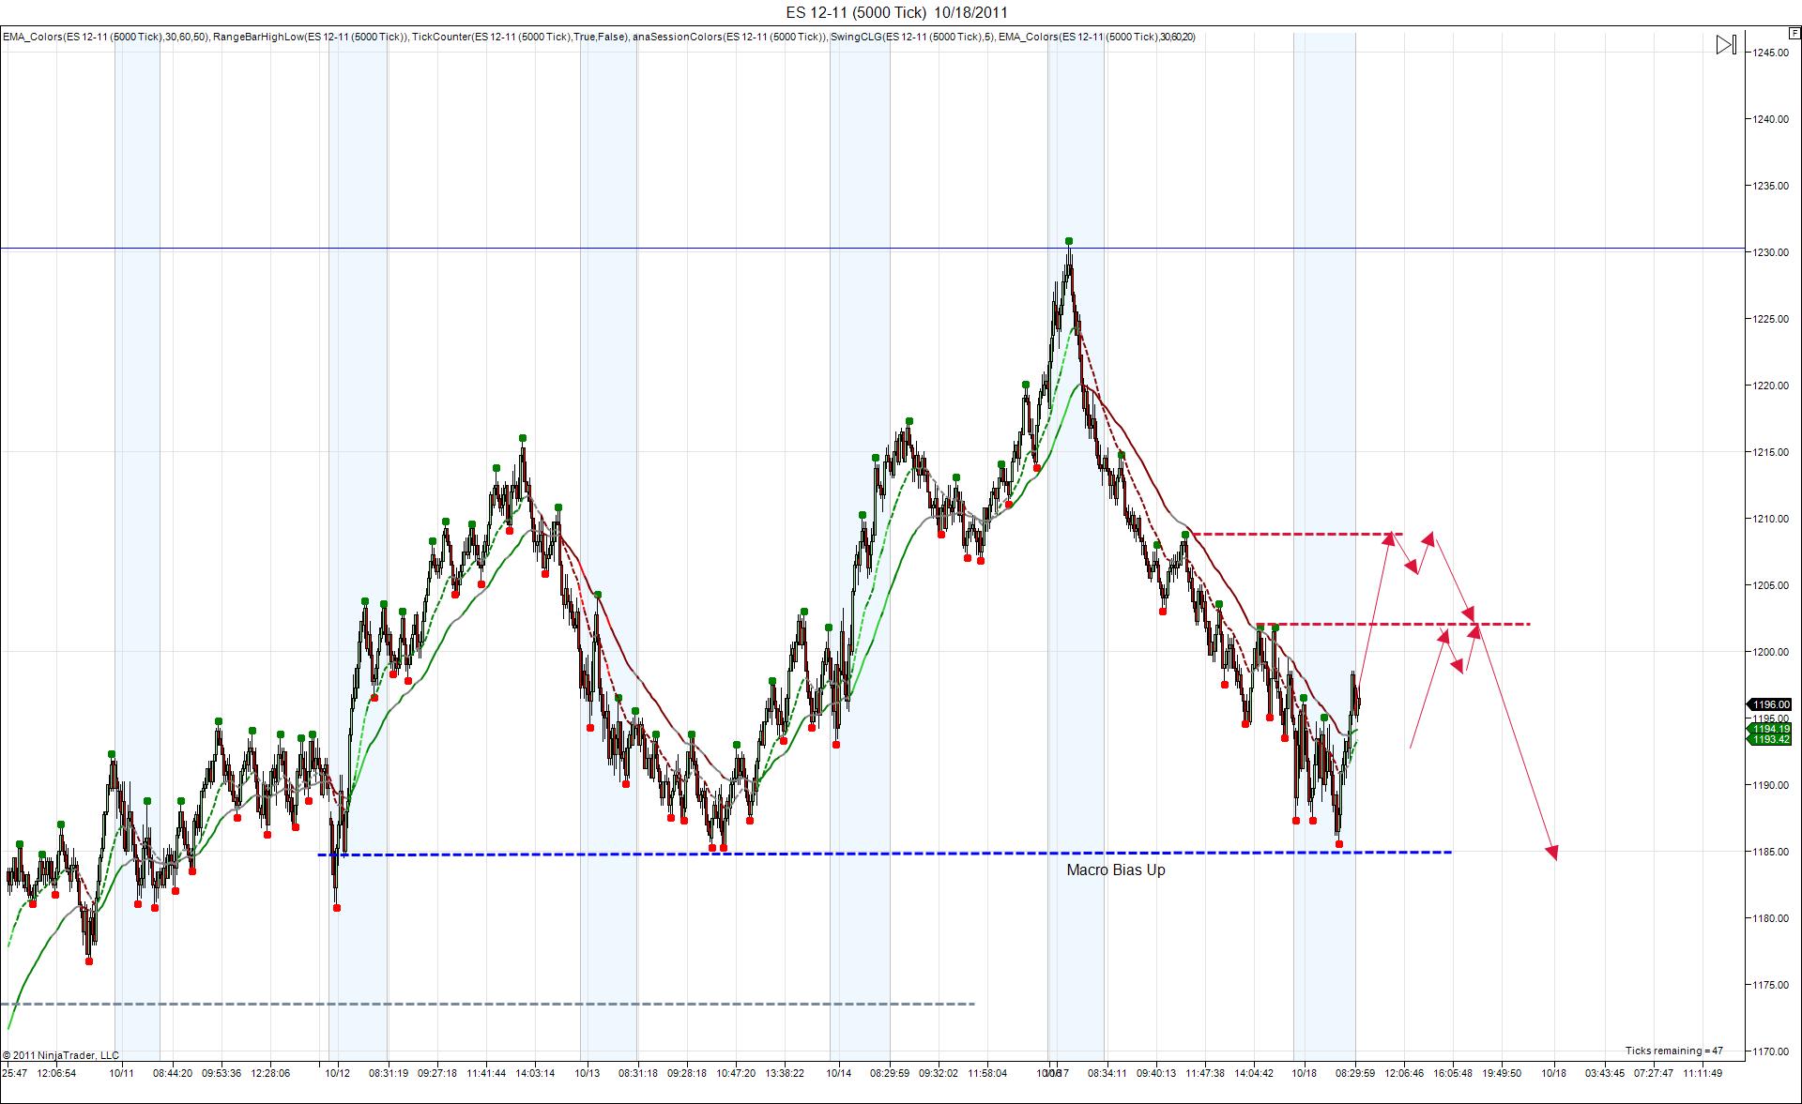
Task: Click the 1175.00 price axis label
Action: click(1770, 985)
